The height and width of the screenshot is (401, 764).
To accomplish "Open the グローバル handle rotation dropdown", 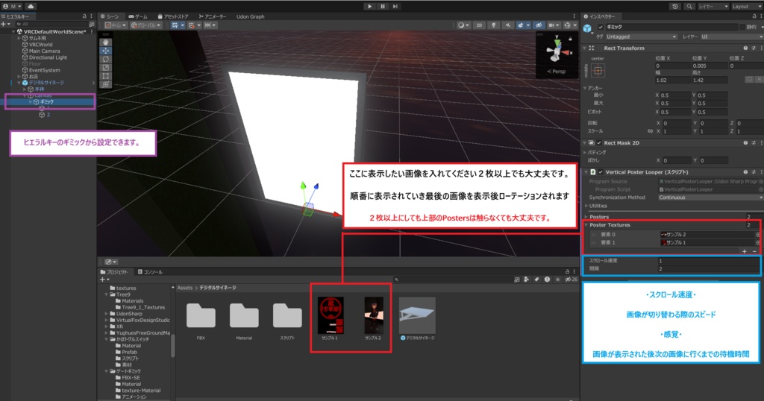I will [145, 25].
